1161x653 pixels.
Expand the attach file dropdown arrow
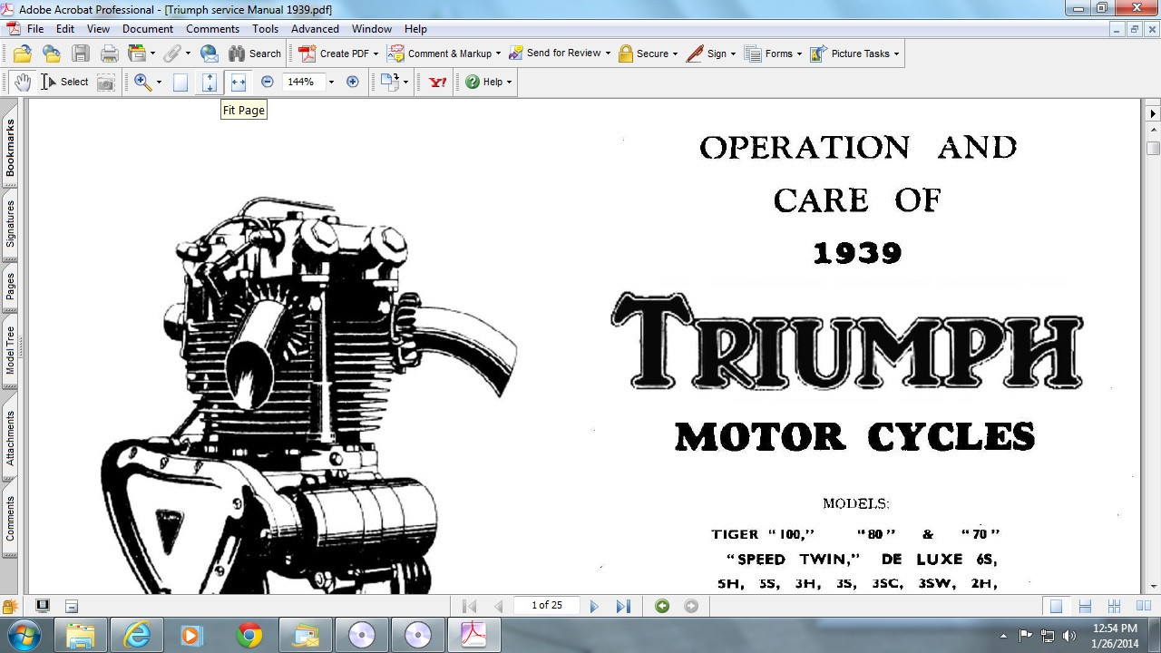(188, 54)
